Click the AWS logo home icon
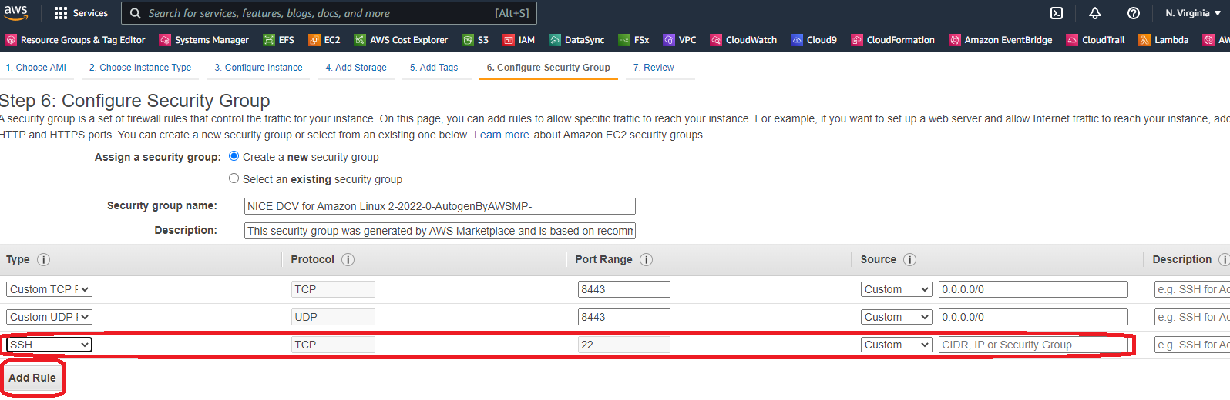The width and height of the screenshot is (1230, 400). pyautogui.click(x=15, y=12)
